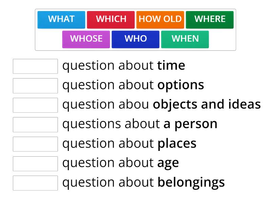Select the WHAT word tile
This screenshot has width=271, height=203.
click(x=61, y=19)
